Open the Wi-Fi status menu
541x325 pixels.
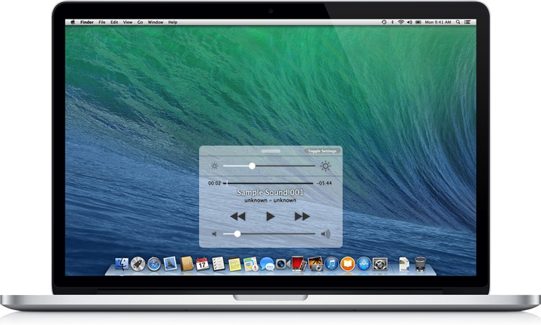(400, 22)
